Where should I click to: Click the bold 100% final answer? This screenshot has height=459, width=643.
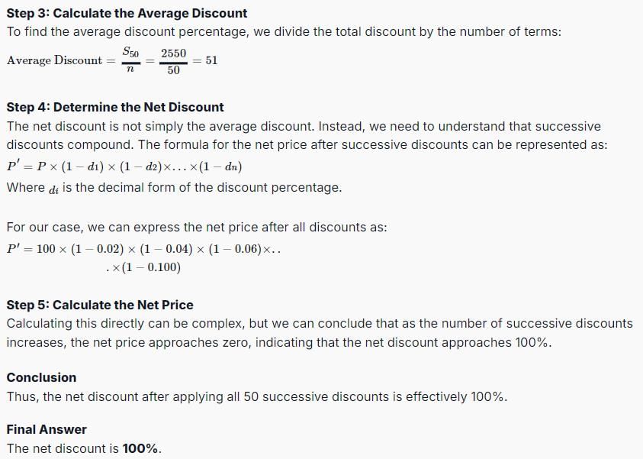coord(140,448)
